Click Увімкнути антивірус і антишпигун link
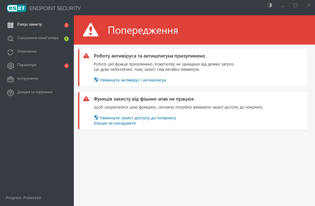This screenshot has width=315, height=206. tap(133, 80)
